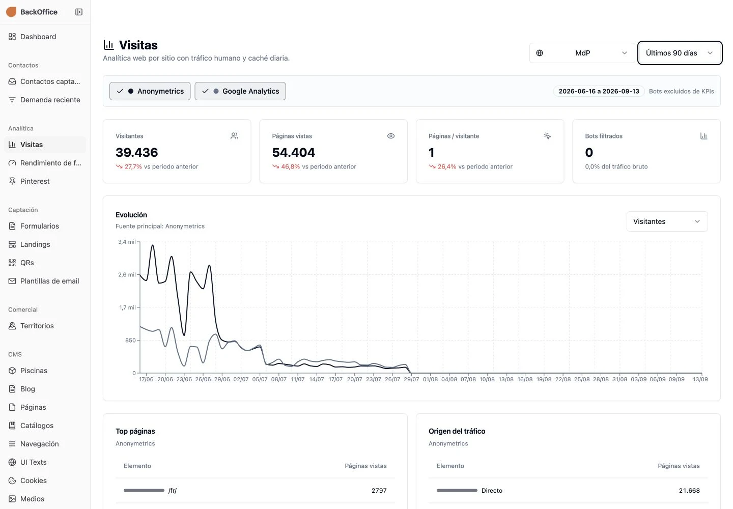Click the eye icon on Páginas vistas card
Screen dimensions: 733x509
(x=391, y=136)
